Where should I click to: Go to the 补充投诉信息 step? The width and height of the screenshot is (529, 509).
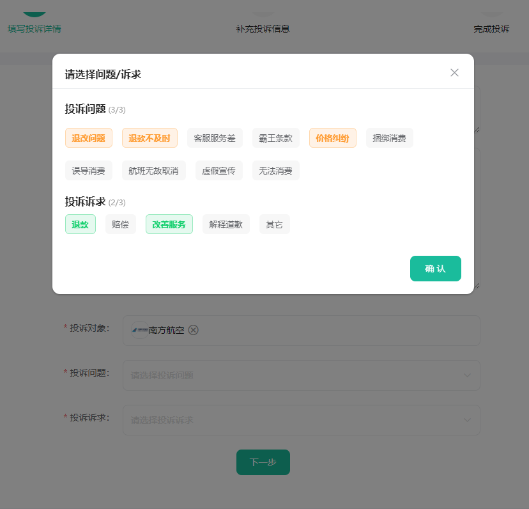tap(263, 29)
